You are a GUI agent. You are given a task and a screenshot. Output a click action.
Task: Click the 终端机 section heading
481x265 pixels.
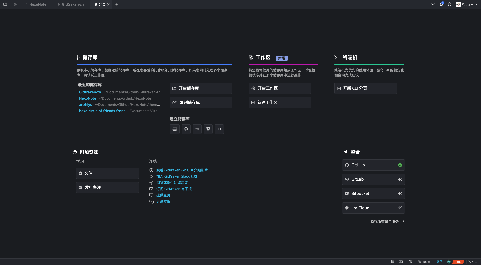pos(350,58)
